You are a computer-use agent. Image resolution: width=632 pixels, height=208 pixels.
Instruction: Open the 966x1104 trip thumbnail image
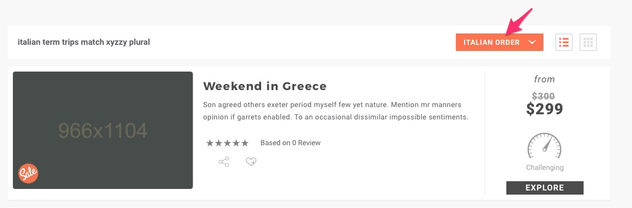[103, 130]
